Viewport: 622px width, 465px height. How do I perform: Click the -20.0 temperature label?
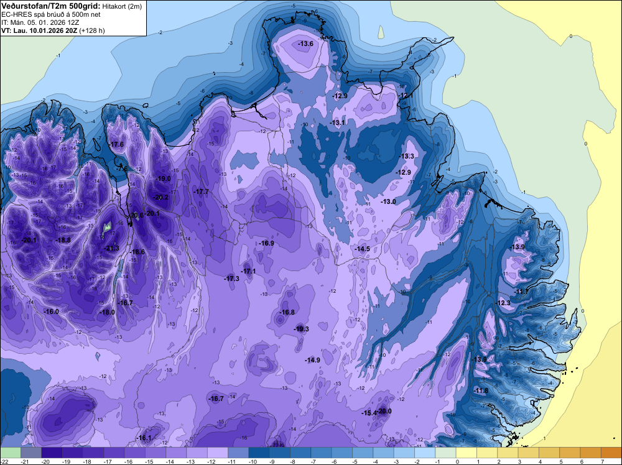384,412
